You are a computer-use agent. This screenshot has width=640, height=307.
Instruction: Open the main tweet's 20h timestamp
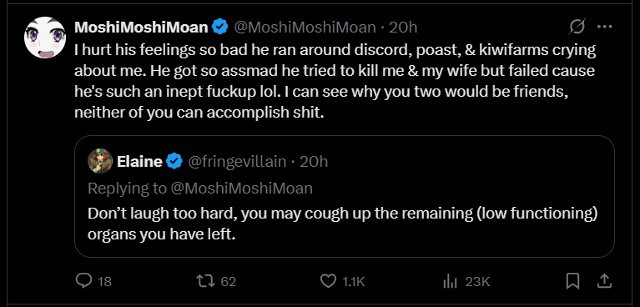point(403,28)
